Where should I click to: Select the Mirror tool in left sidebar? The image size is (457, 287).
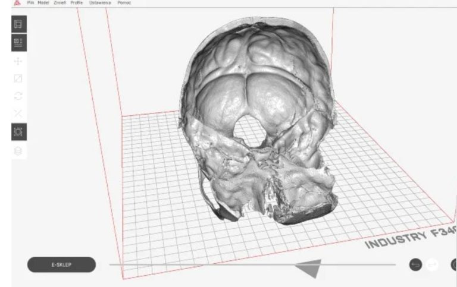click(x=18, y=113)
